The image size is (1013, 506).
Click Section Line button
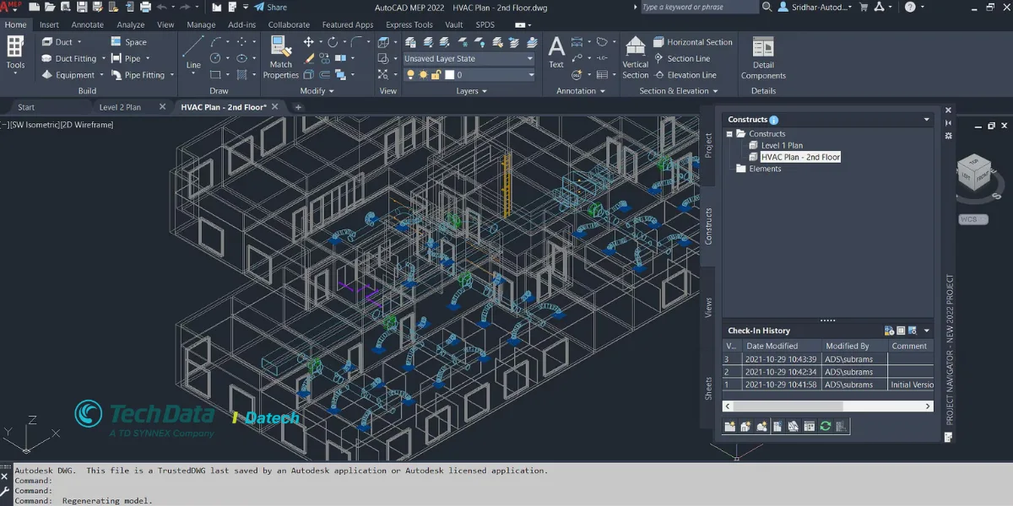[x=680, y=59]
